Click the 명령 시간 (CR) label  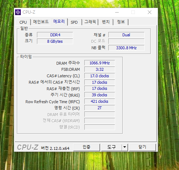tap(67, 108)
